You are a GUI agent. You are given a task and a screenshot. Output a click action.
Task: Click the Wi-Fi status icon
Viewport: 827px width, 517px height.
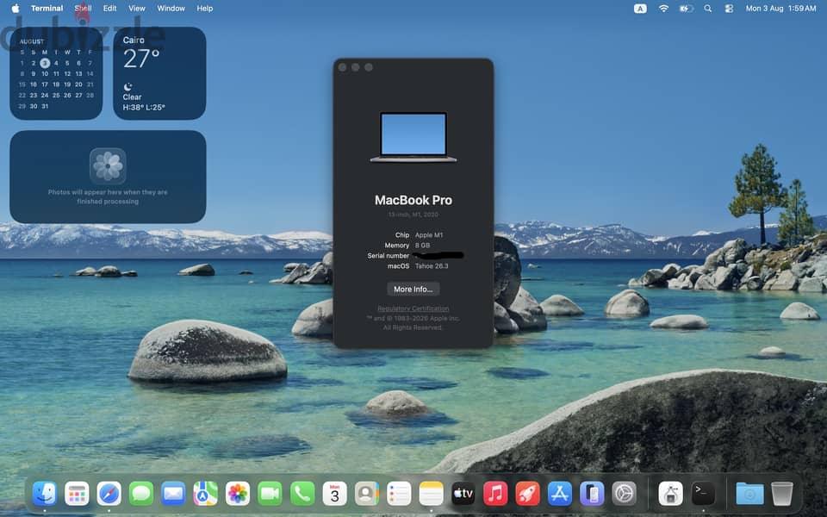tap(663, 9)
